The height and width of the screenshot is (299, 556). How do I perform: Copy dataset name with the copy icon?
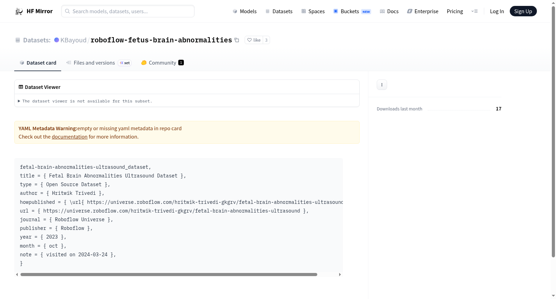coord(237,40)
